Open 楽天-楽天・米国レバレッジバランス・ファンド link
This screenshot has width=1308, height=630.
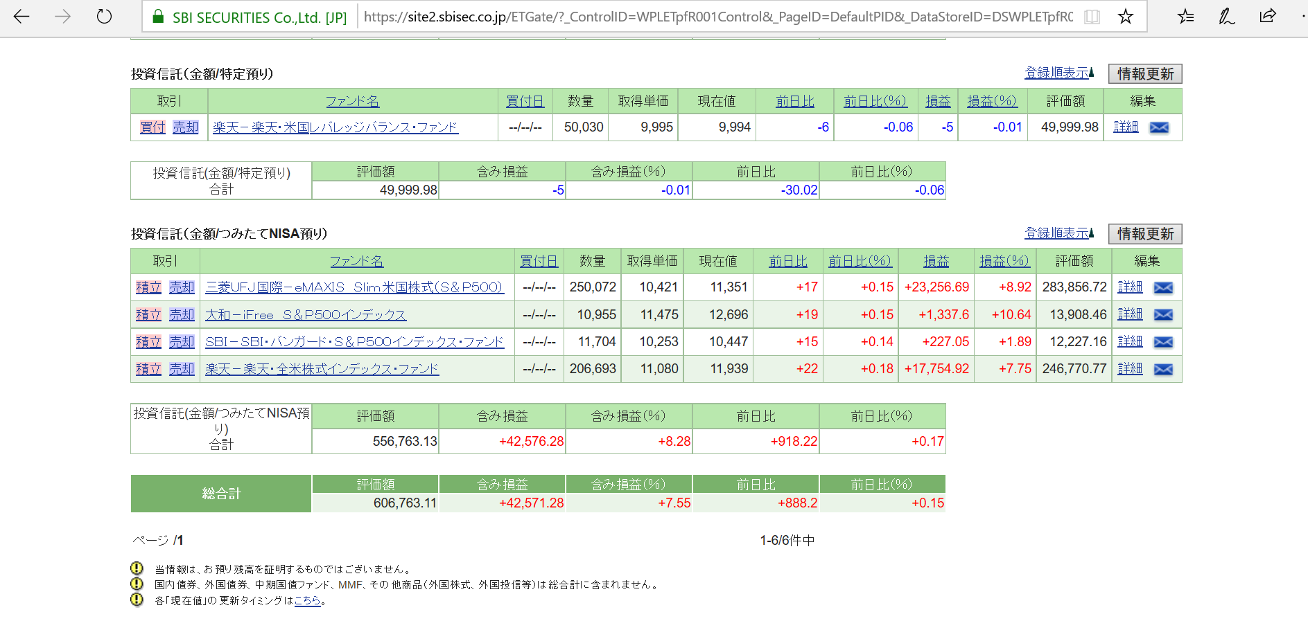coord(335,127)
